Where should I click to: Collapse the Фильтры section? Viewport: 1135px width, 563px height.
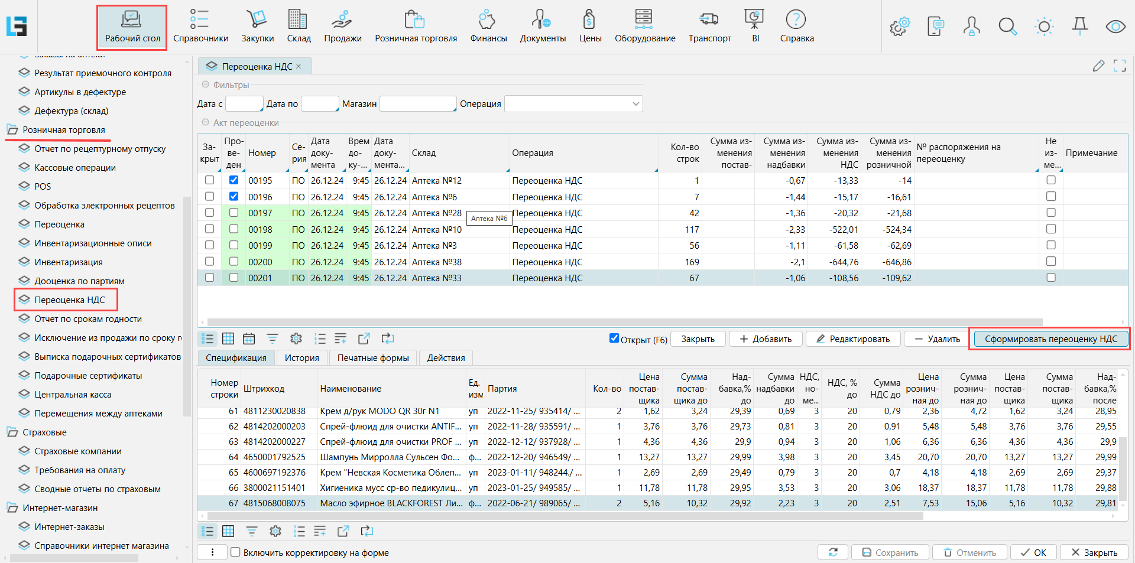click(206, 85)
